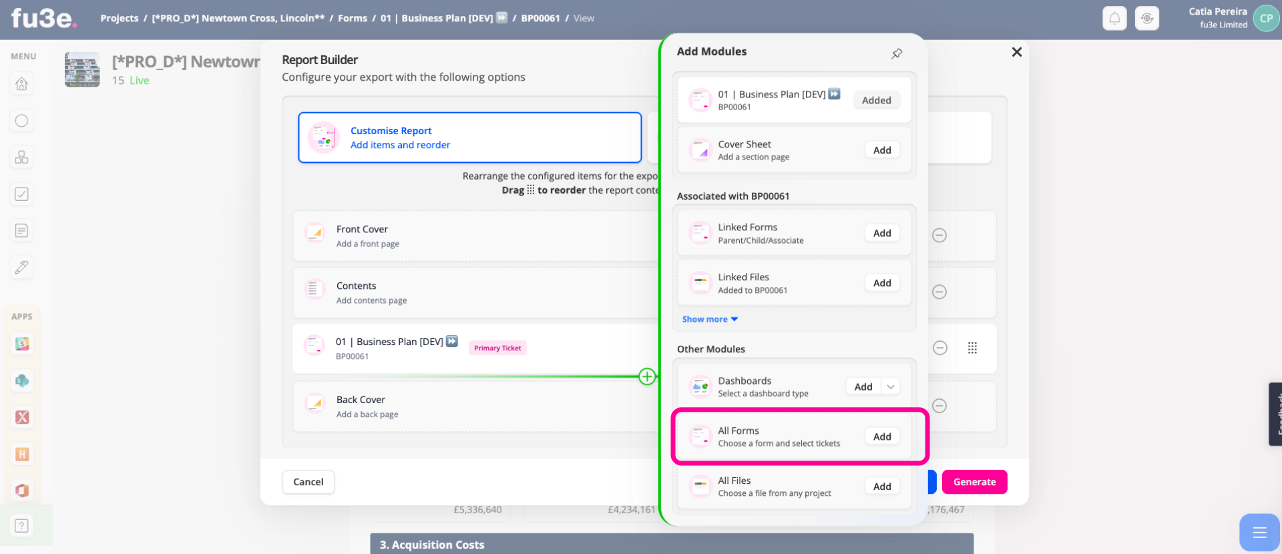Viewport: 1282px width, 554px height.
Task: Open the document forms icon in sidebar
Action: coord(21,231)
